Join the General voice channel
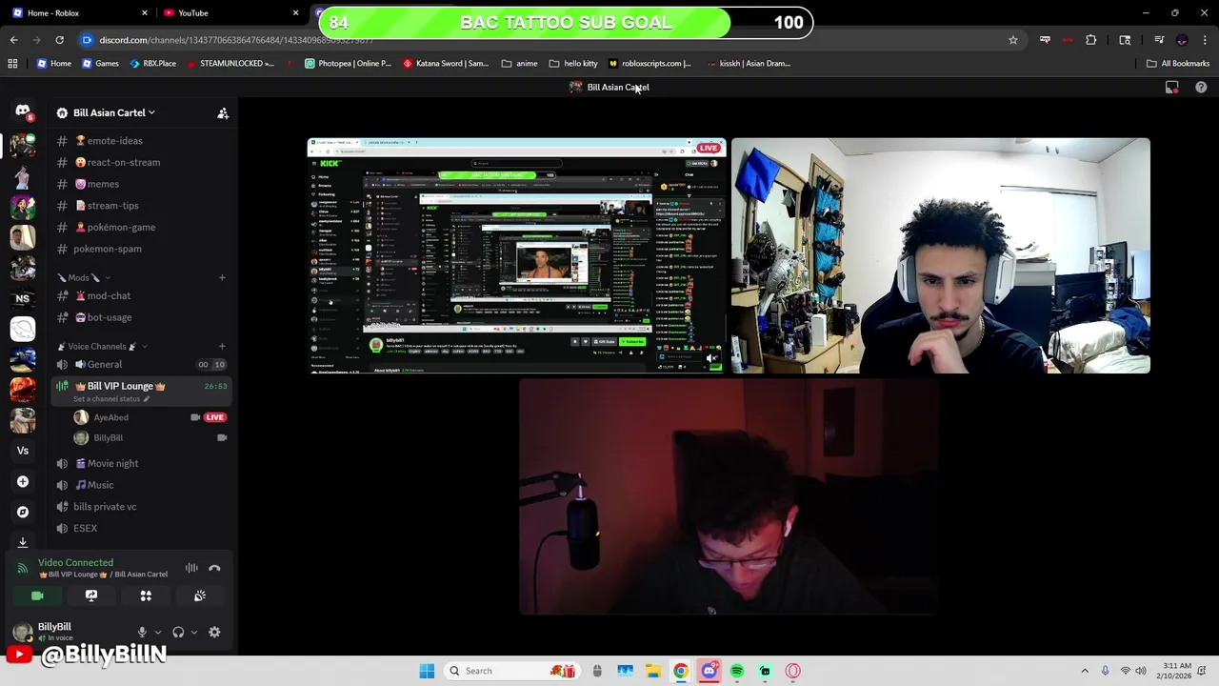This screenshot has height=686, width=1219. point(141,364)
